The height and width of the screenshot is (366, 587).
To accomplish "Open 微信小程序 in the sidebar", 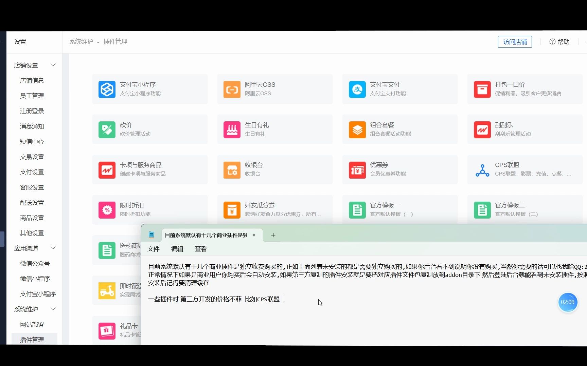I will [x=35, y=279].
